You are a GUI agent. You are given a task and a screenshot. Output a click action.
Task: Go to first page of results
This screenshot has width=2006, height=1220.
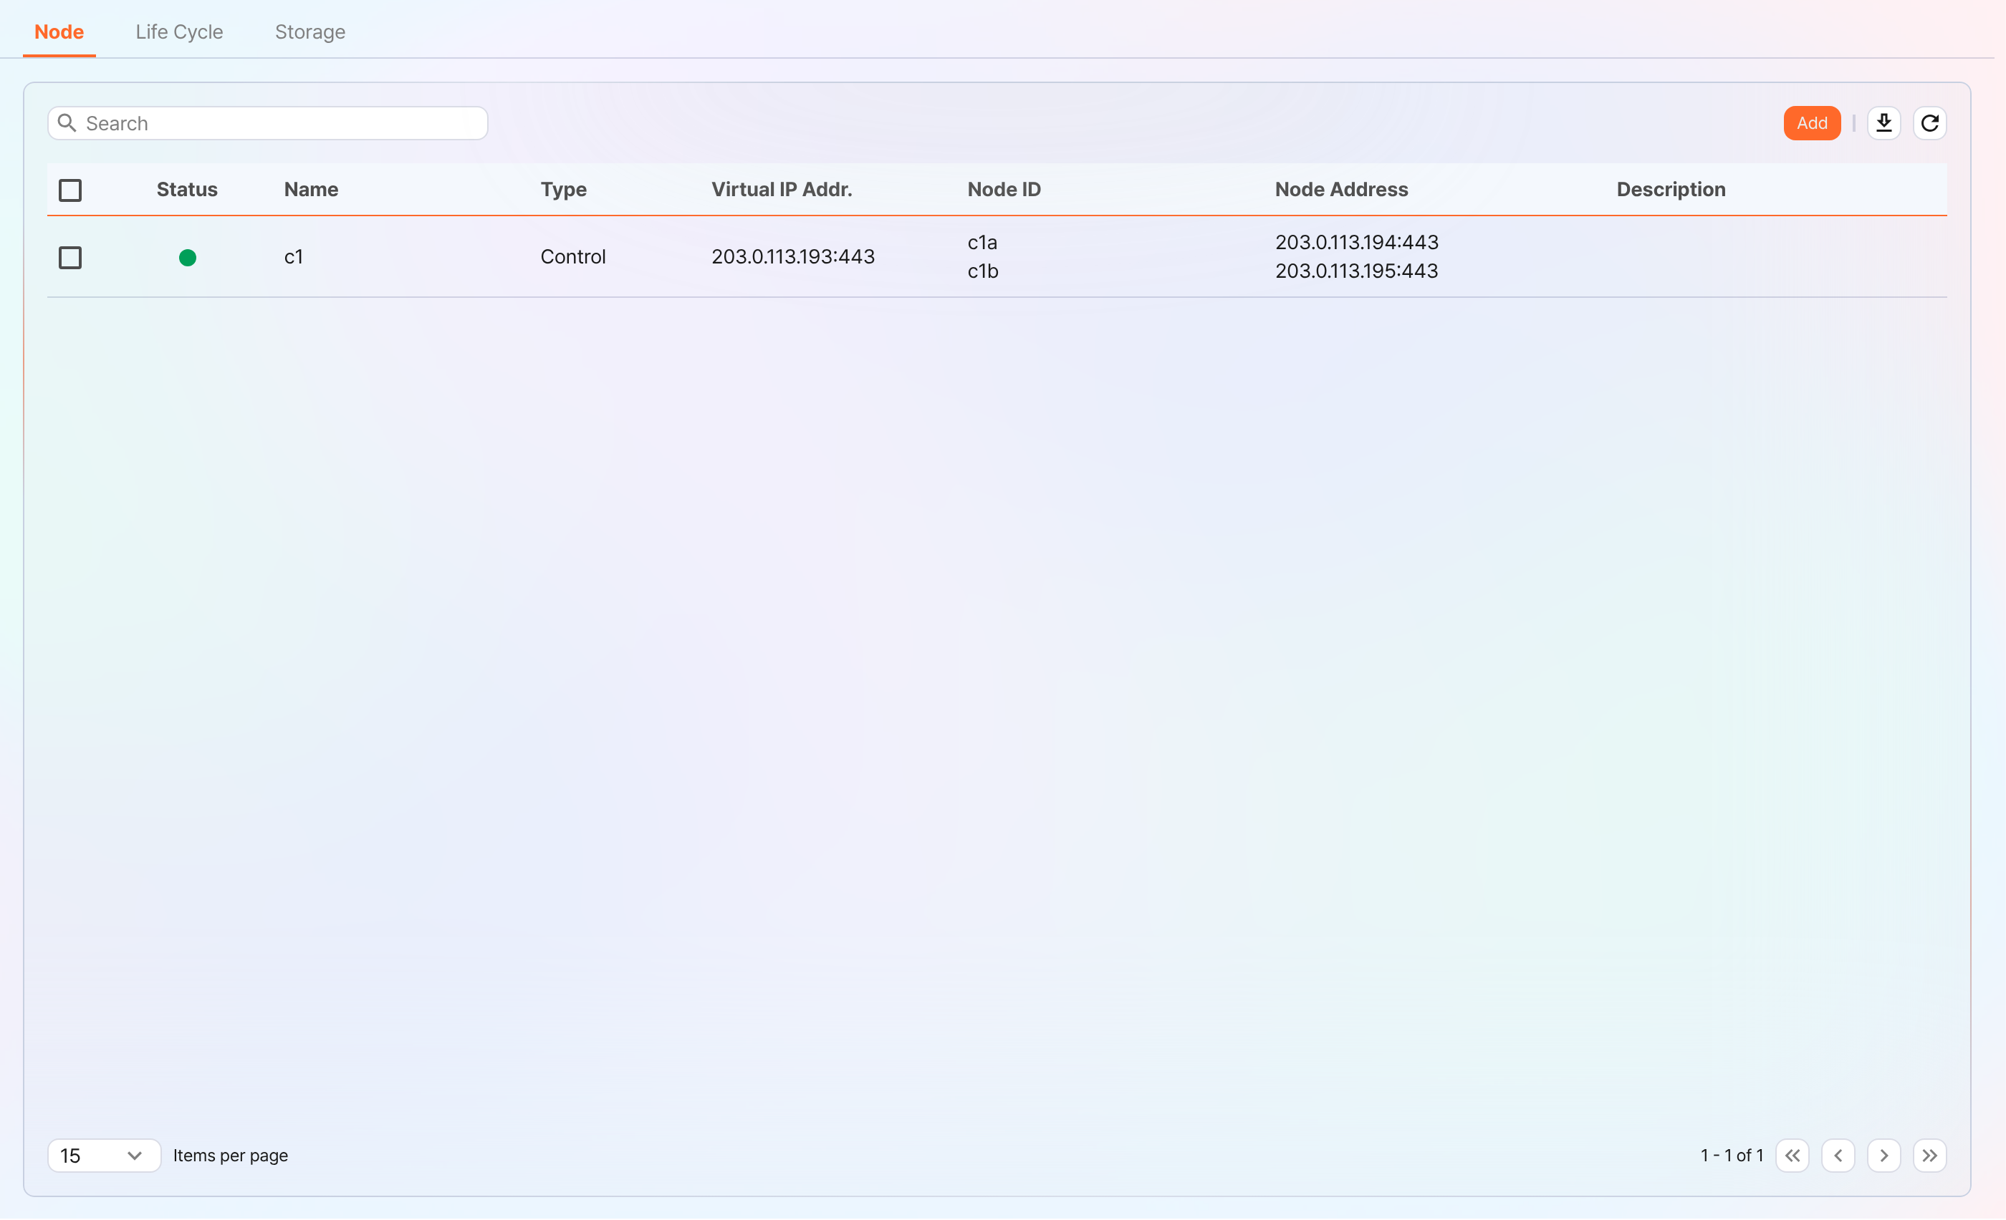click(x=1793, y=1156)
